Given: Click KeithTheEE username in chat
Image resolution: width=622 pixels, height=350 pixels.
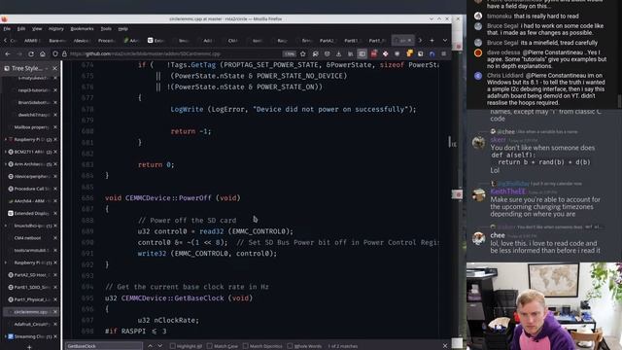Looking at the screenshot, I should [507, 192].
